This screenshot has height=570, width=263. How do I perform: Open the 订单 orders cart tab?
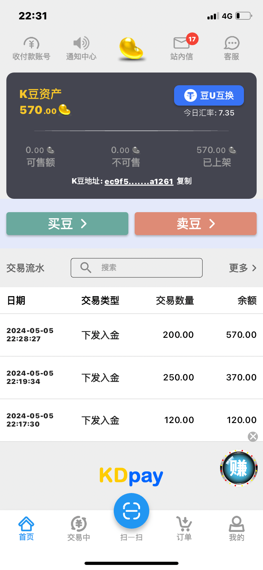point(184,528)
